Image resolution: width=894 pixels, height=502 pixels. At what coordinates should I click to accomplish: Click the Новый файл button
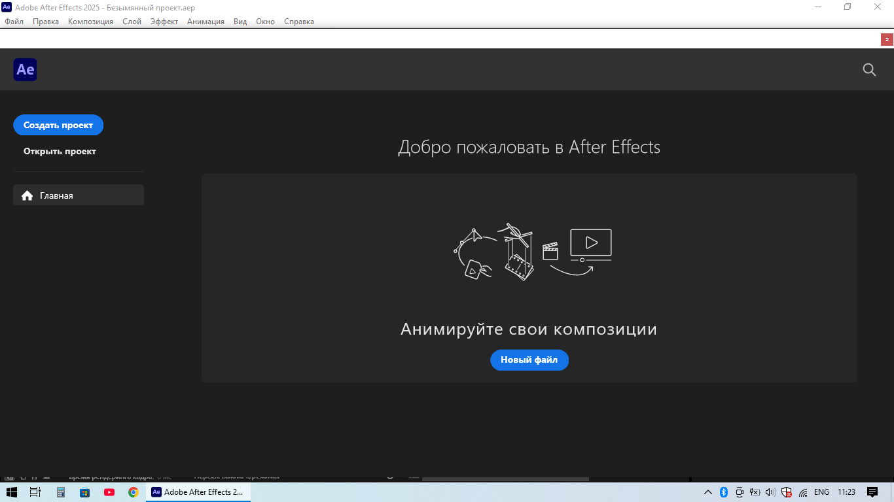529,360
